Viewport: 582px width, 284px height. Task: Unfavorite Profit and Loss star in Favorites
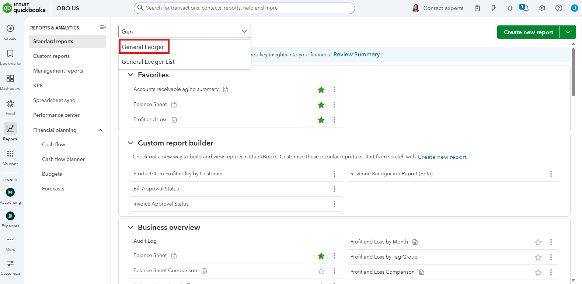321,120
